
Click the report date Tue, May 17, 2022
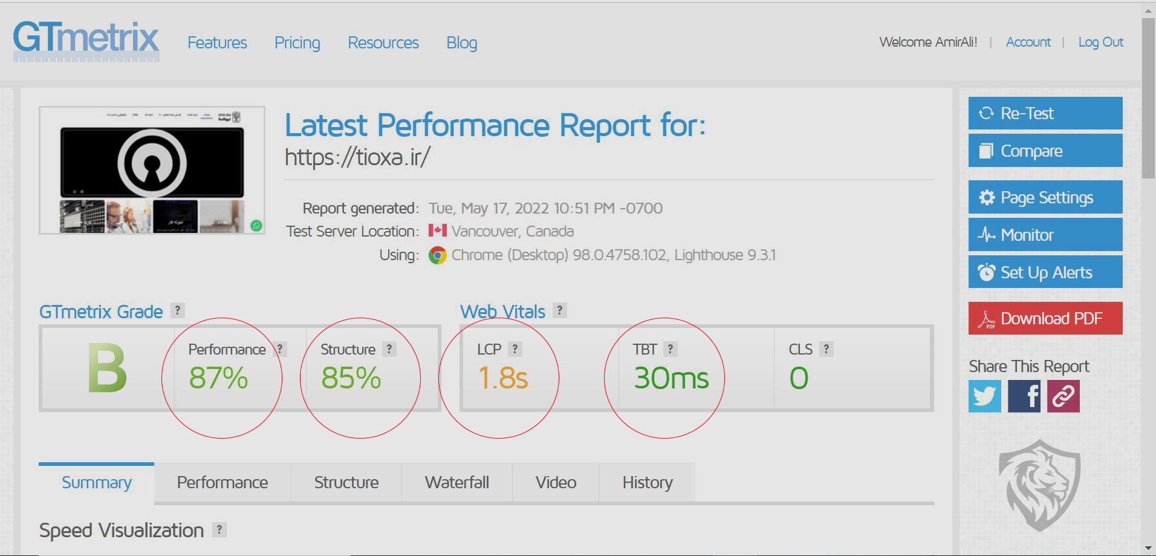coord(545,208)
